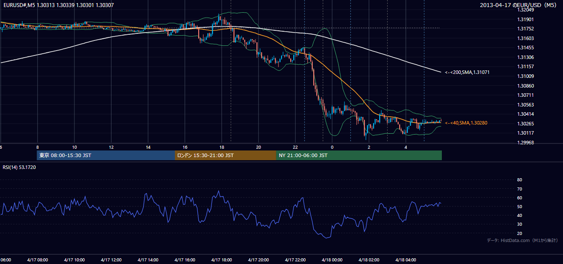The width and height of the screenshot is (563, 264).
Task: Click the 4/17 12:00 time label
Action: (x=111, y=260)
